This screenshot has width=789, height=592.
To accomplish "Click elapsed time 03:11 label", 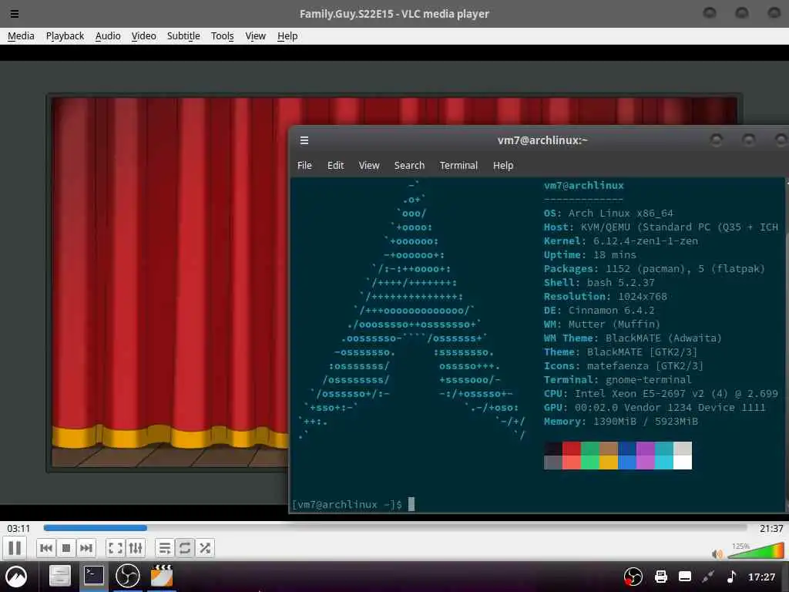I will (18, 528).
